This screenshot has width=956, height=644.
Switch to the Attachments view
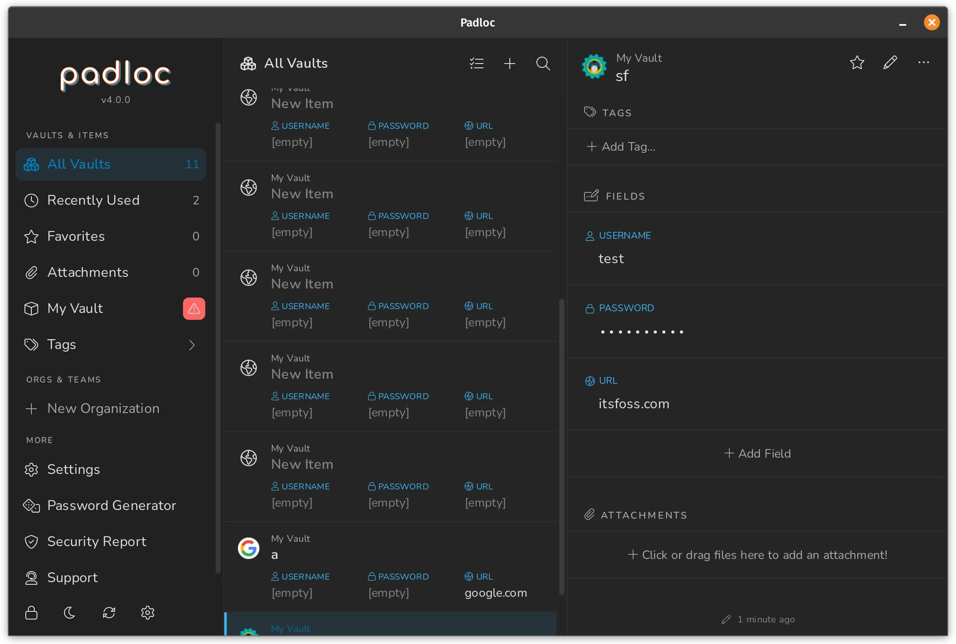click(88, 272)
